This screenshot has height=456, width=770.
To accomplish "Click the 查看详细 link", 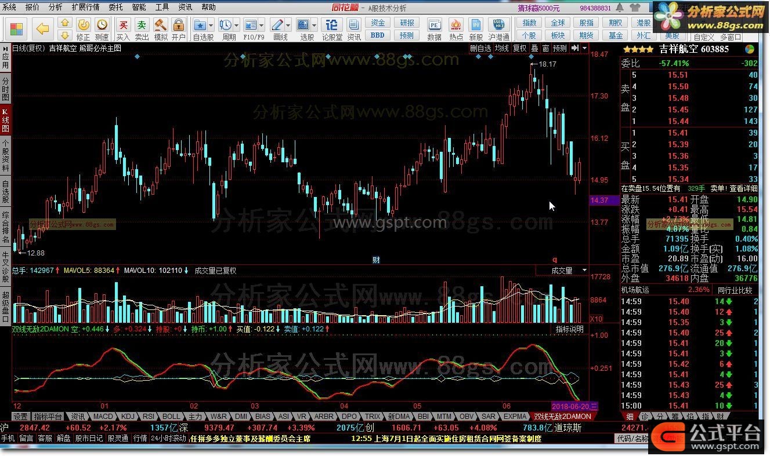I will point(743,188).
